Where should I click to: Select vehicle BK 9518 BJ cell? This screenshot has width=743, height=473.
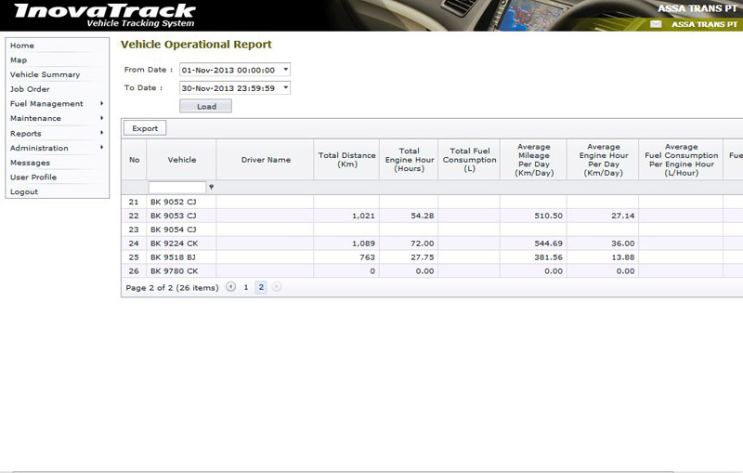[x=181, y=257]
